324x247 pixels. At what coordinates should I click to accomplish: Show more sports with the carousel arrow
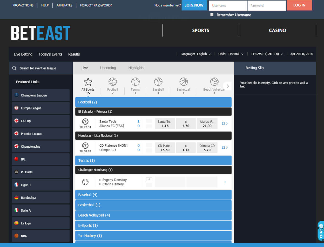point(228,86)
